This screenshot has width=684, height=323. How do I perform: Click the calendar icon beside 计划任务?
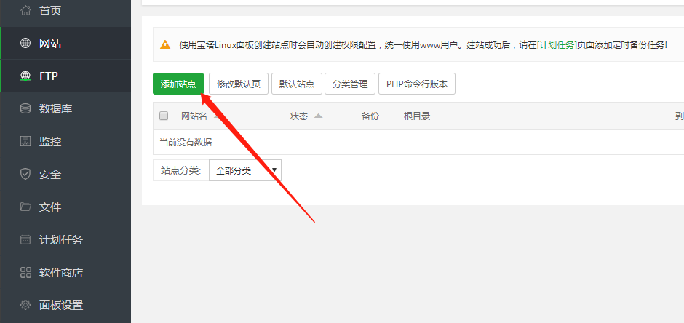(25, 240)
